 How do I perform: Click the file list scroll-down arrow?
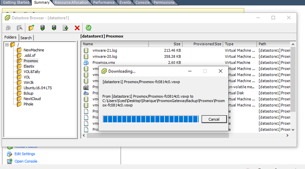coord(293,130)
